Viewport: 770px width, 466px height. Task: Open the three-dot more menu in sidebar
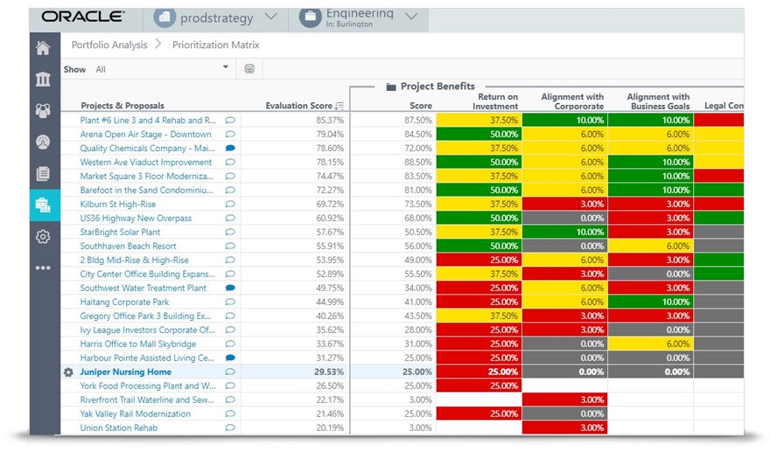(43, 268)
